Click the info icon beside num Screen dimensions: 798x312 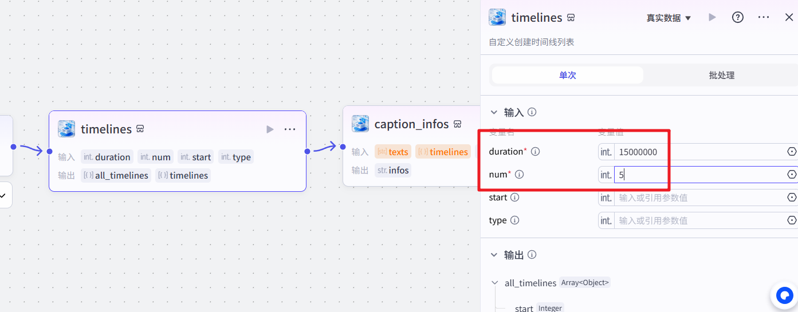pos(520,175)
